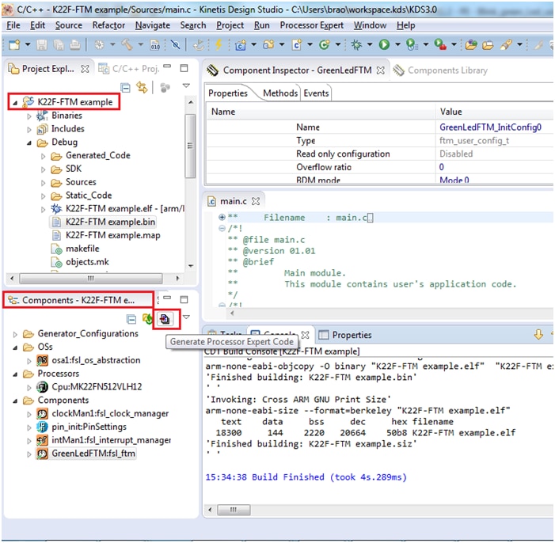555x543 pixels.
Task: Expand the folded Filename comment in main.c
Action: (x=222, y=217)
